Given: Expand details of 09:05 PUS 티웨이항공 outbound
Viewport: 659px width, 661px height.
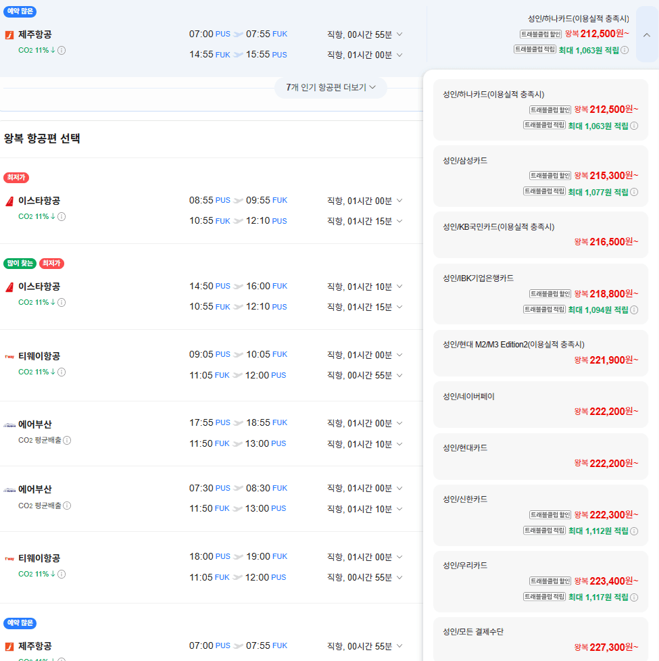Looking at the screenshot, I should [399, 355].
